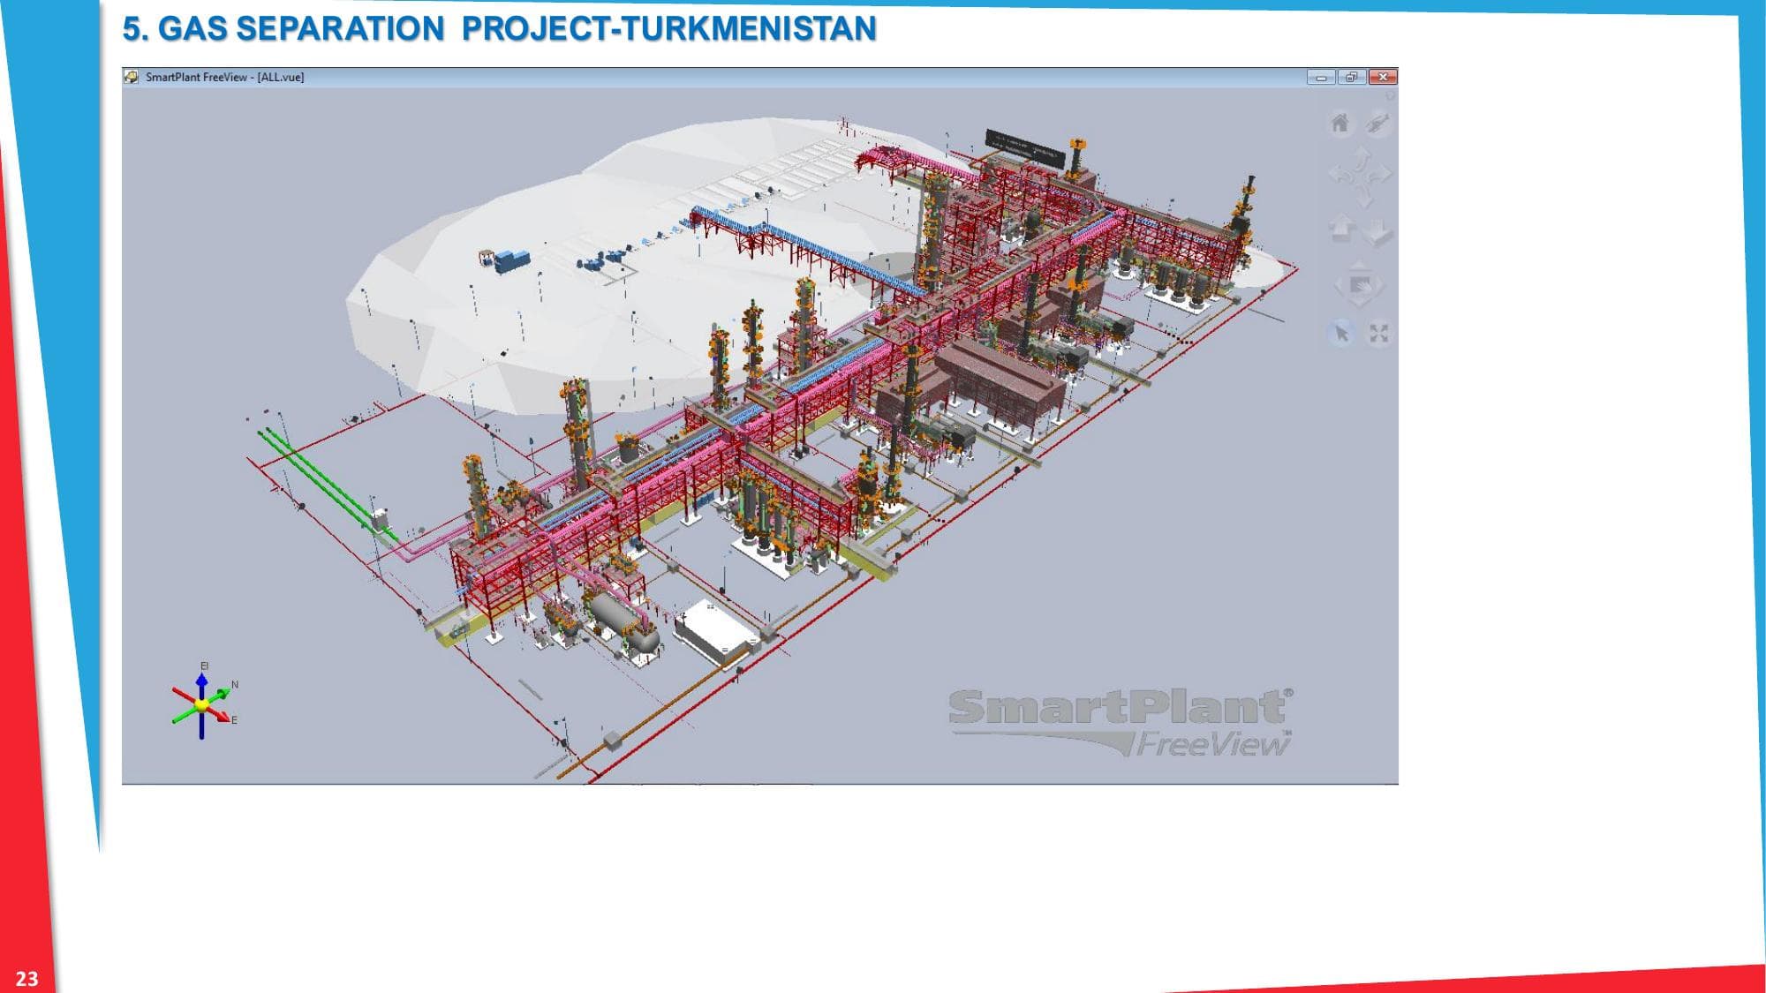This screenshot has height=993, width=1766.
Task: Minimize the SmartPlant FreeView window
Action: pos(1321,77)
